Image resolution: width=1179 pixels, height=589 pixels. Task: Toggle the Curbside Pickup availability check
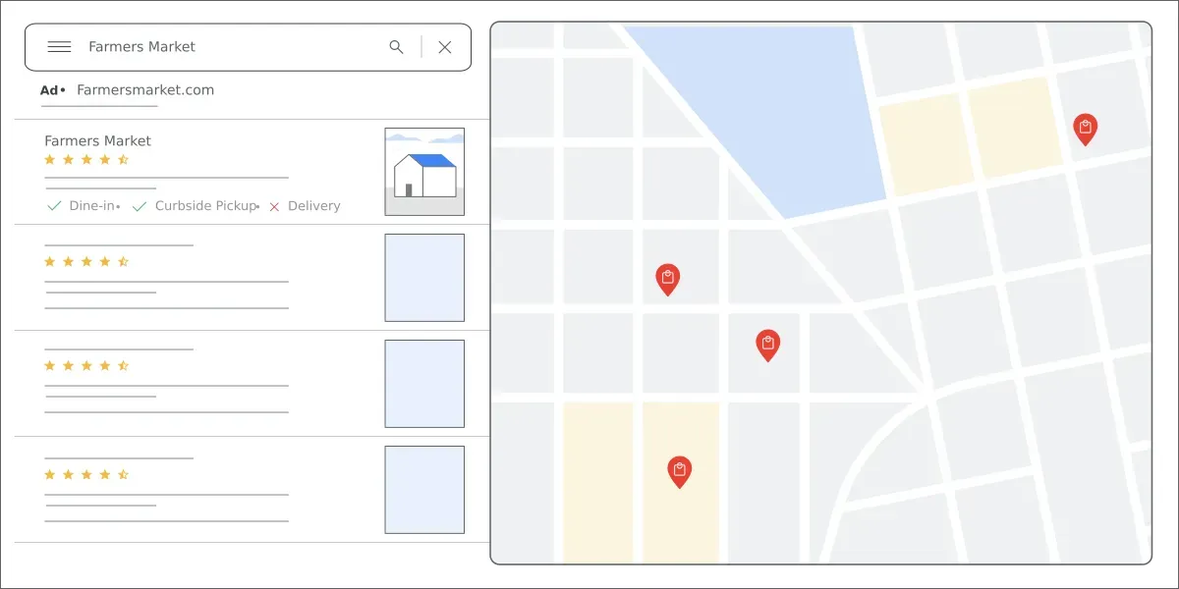pyautogui.click(x=140, y=206)
